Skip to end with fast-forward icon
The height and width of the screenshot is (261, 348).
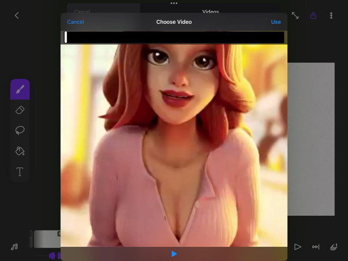coord(315,247)
